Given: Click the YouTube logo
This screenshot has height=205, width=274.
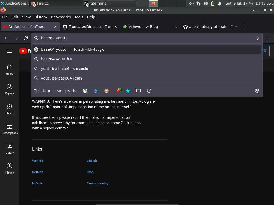Looking at the screenshot, I should [x=25, y=51].
